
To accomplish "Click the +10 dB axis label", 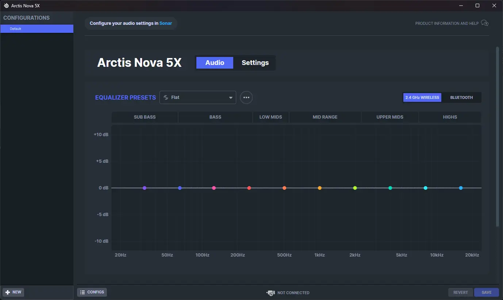I will [101, 135].
